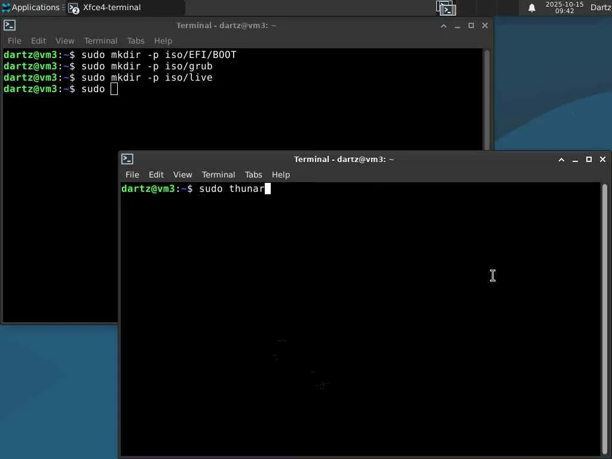The image size is (612, 459).
Task: Open File menu in background terminal
Action: [x=14, y=41]
